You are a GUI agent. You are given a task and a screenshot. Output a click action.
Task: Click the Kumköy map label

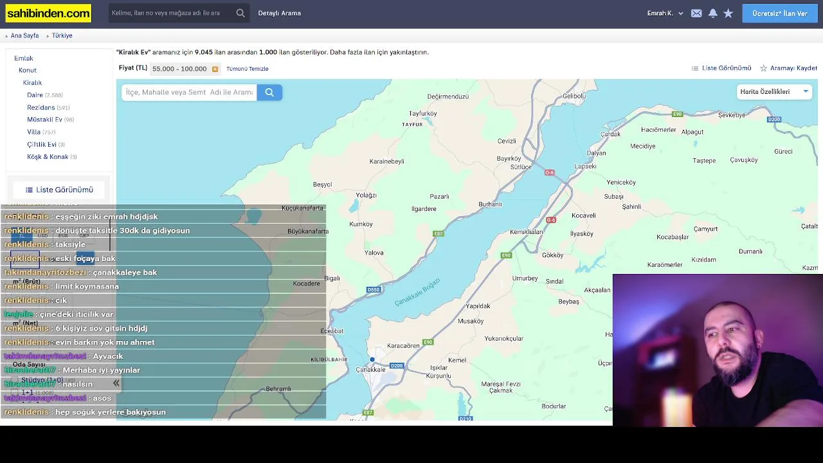click(361, 224)
